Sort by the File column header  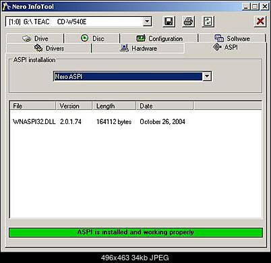pyautogui.click(x=33, y=106)
